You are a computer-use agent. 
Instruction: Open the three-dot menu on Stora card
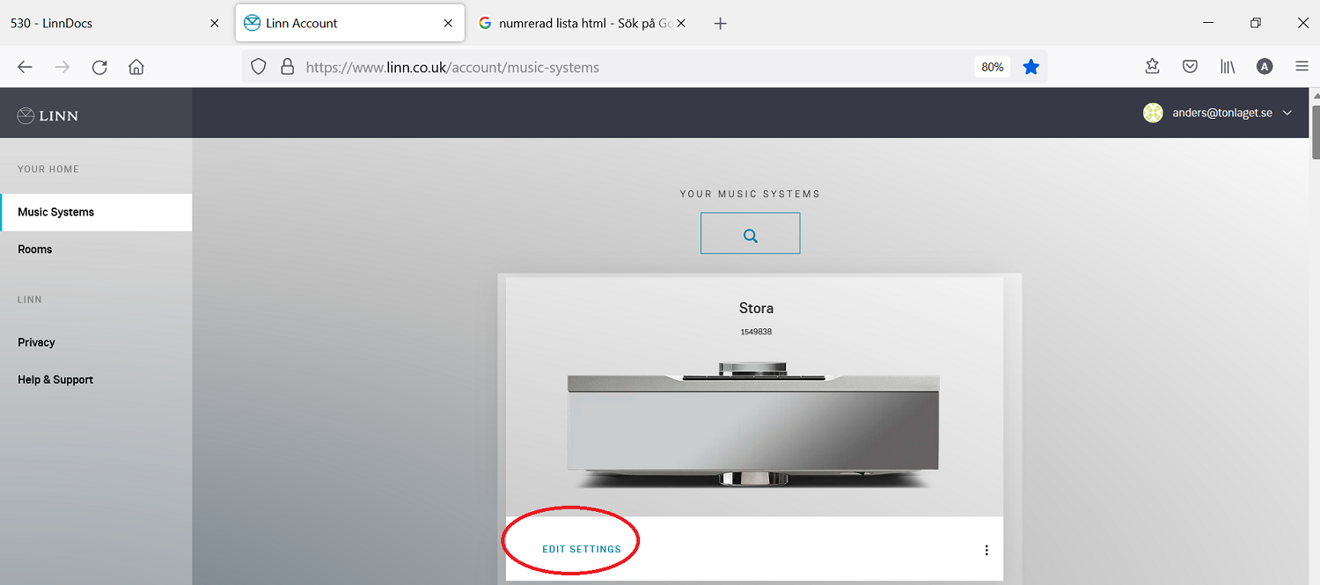[x=986, y=550]
